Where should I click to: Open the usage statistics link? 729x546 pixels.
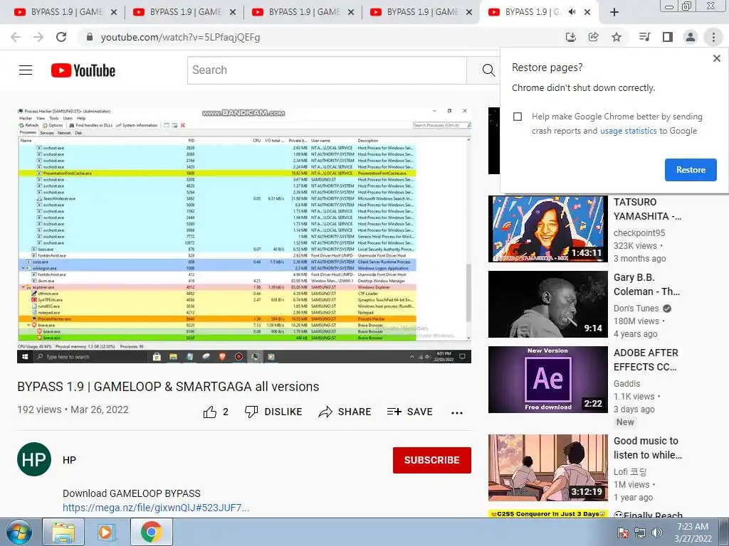pyautogui.click(x=628, y=131)
